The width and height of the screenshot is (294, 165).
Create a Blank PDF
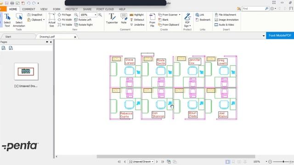[164, 20]
